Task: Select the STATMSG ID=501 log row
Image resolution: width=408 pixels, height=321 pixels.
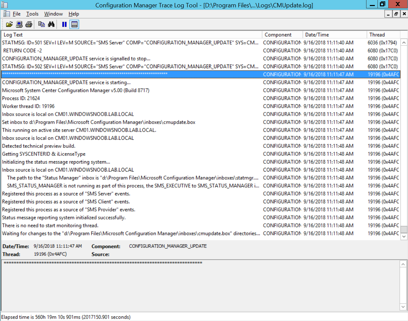Action: tap(201, 42)
